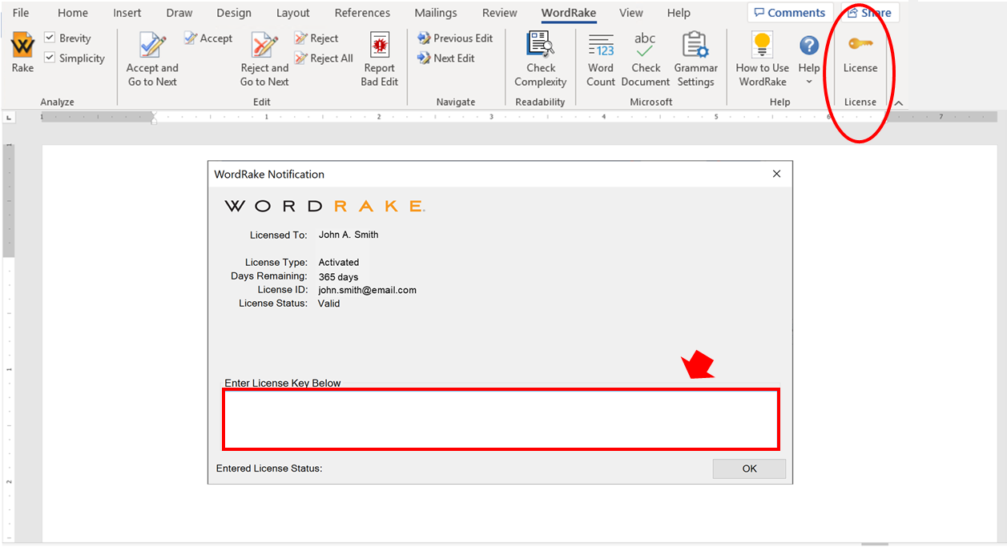The image size is (1007, 547).
Task: Open the Mailings ribbon tab
Action: coord(435,13)
